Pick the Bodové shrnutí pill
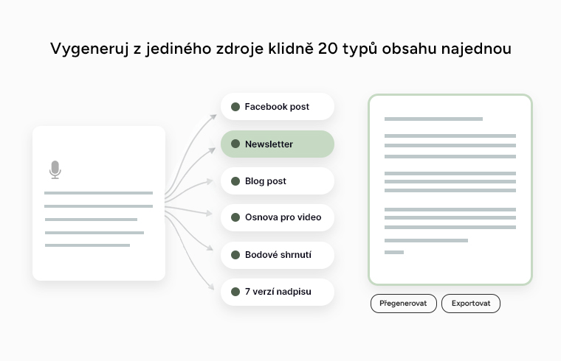The width and height of the screenshot is (561, 361). (x=278, y=255)
